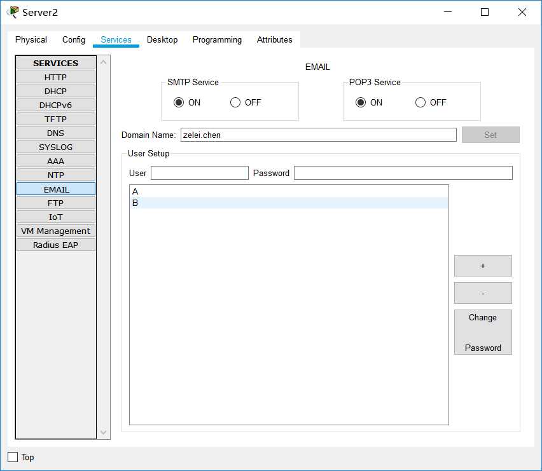Screen dimensions: 542x471
Task: Turn SMTP Service OFF
Action: pos(235,102)
